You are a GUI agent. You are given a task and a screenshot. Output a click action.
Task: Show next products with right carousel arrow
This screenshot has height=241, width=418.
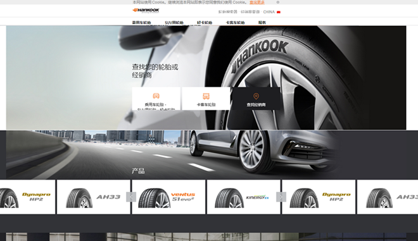coord(281,197)
